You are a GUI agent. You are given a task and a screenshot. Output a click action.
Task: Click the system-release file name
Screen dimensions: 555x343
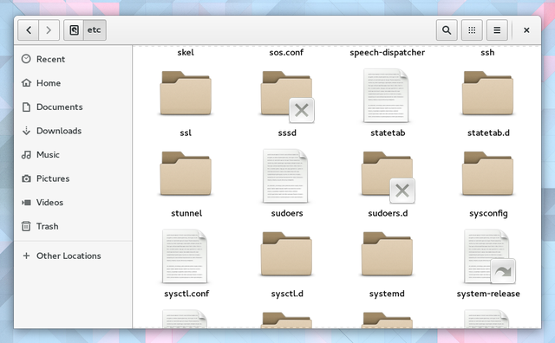(488, 294)
